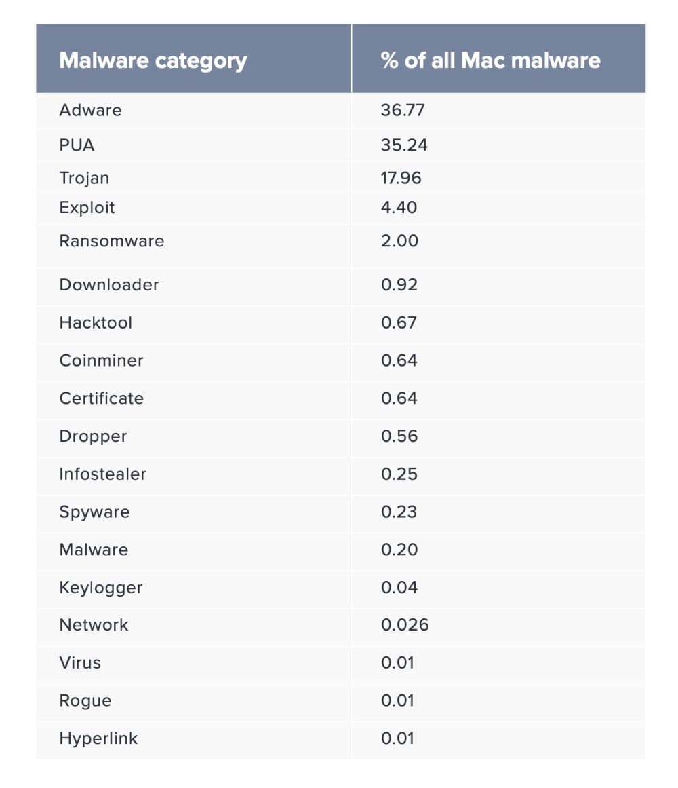Click the 2.00 percentage value
Screen dimensions: 678x788
click(399, 241)
